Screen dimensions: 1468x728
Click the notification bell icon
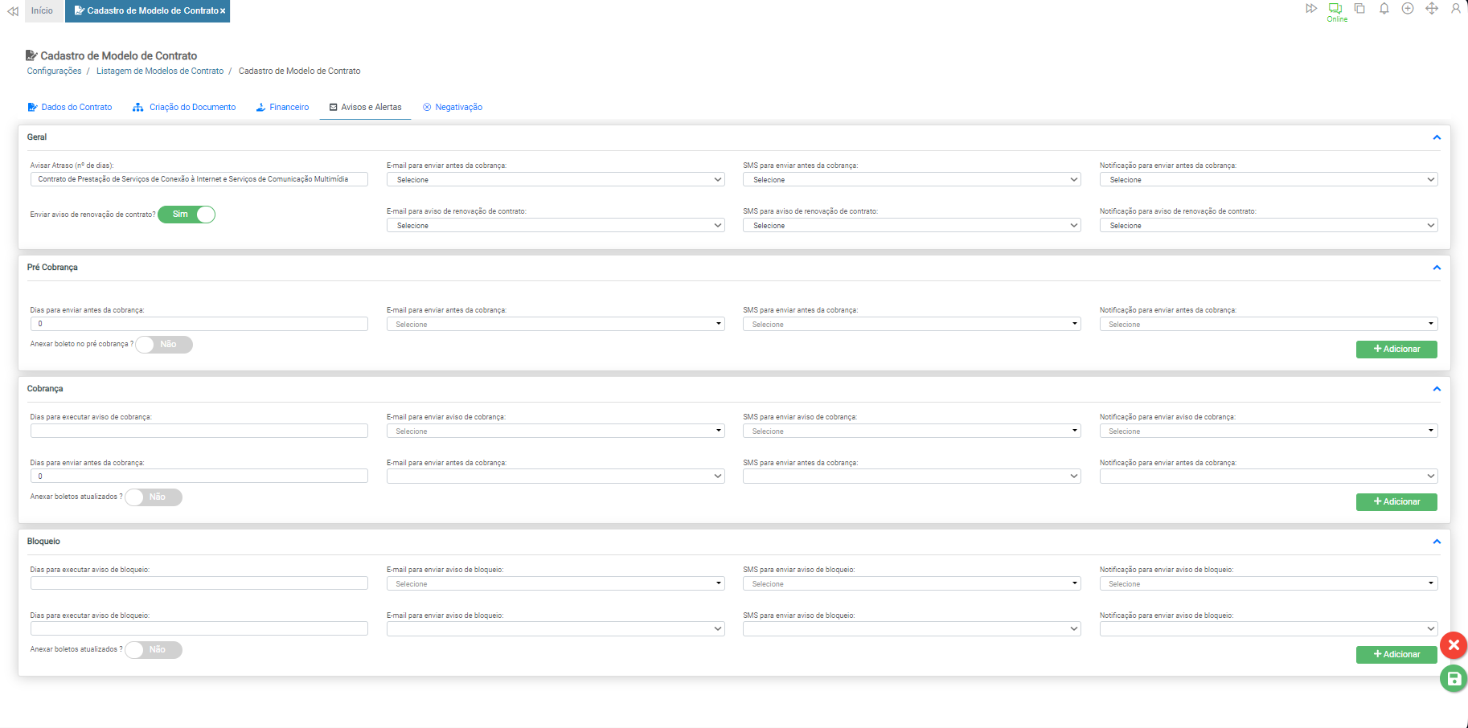[x=1384, y=9]
